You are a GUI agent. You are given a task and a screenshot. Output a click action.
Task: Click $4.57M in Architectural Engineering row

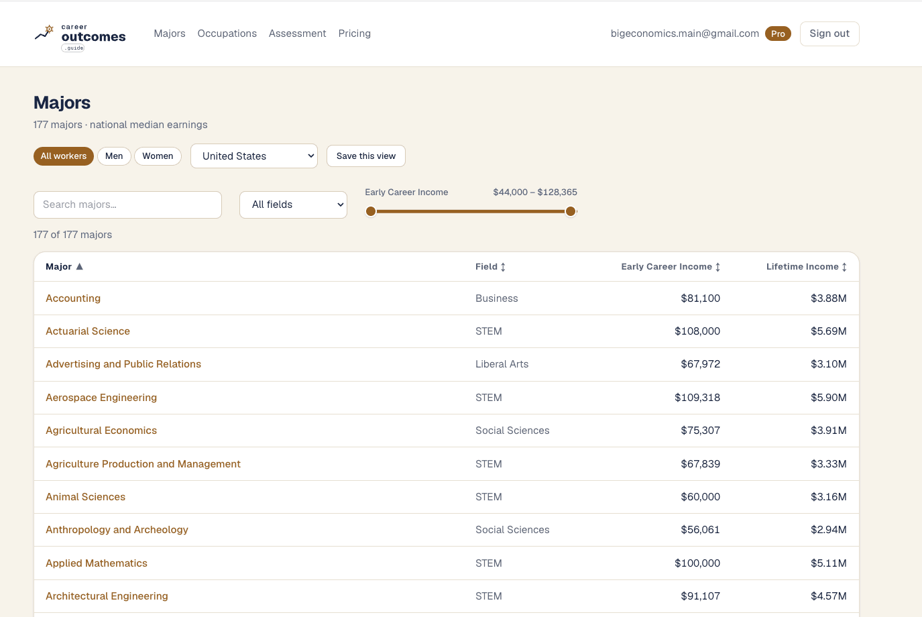(828, 596)
